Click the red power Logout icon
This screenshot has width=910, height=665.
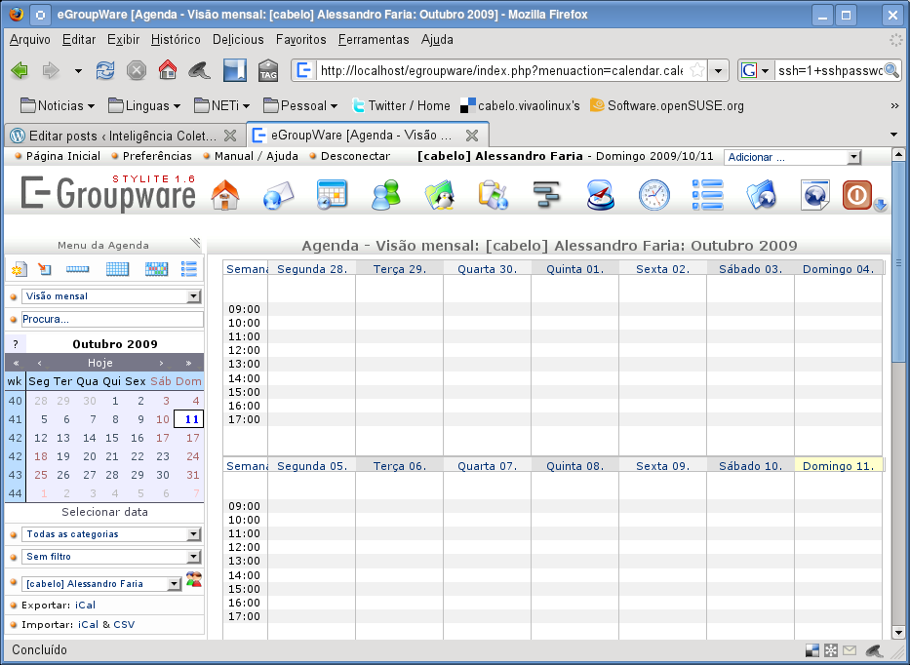click(x=856, y=195)
